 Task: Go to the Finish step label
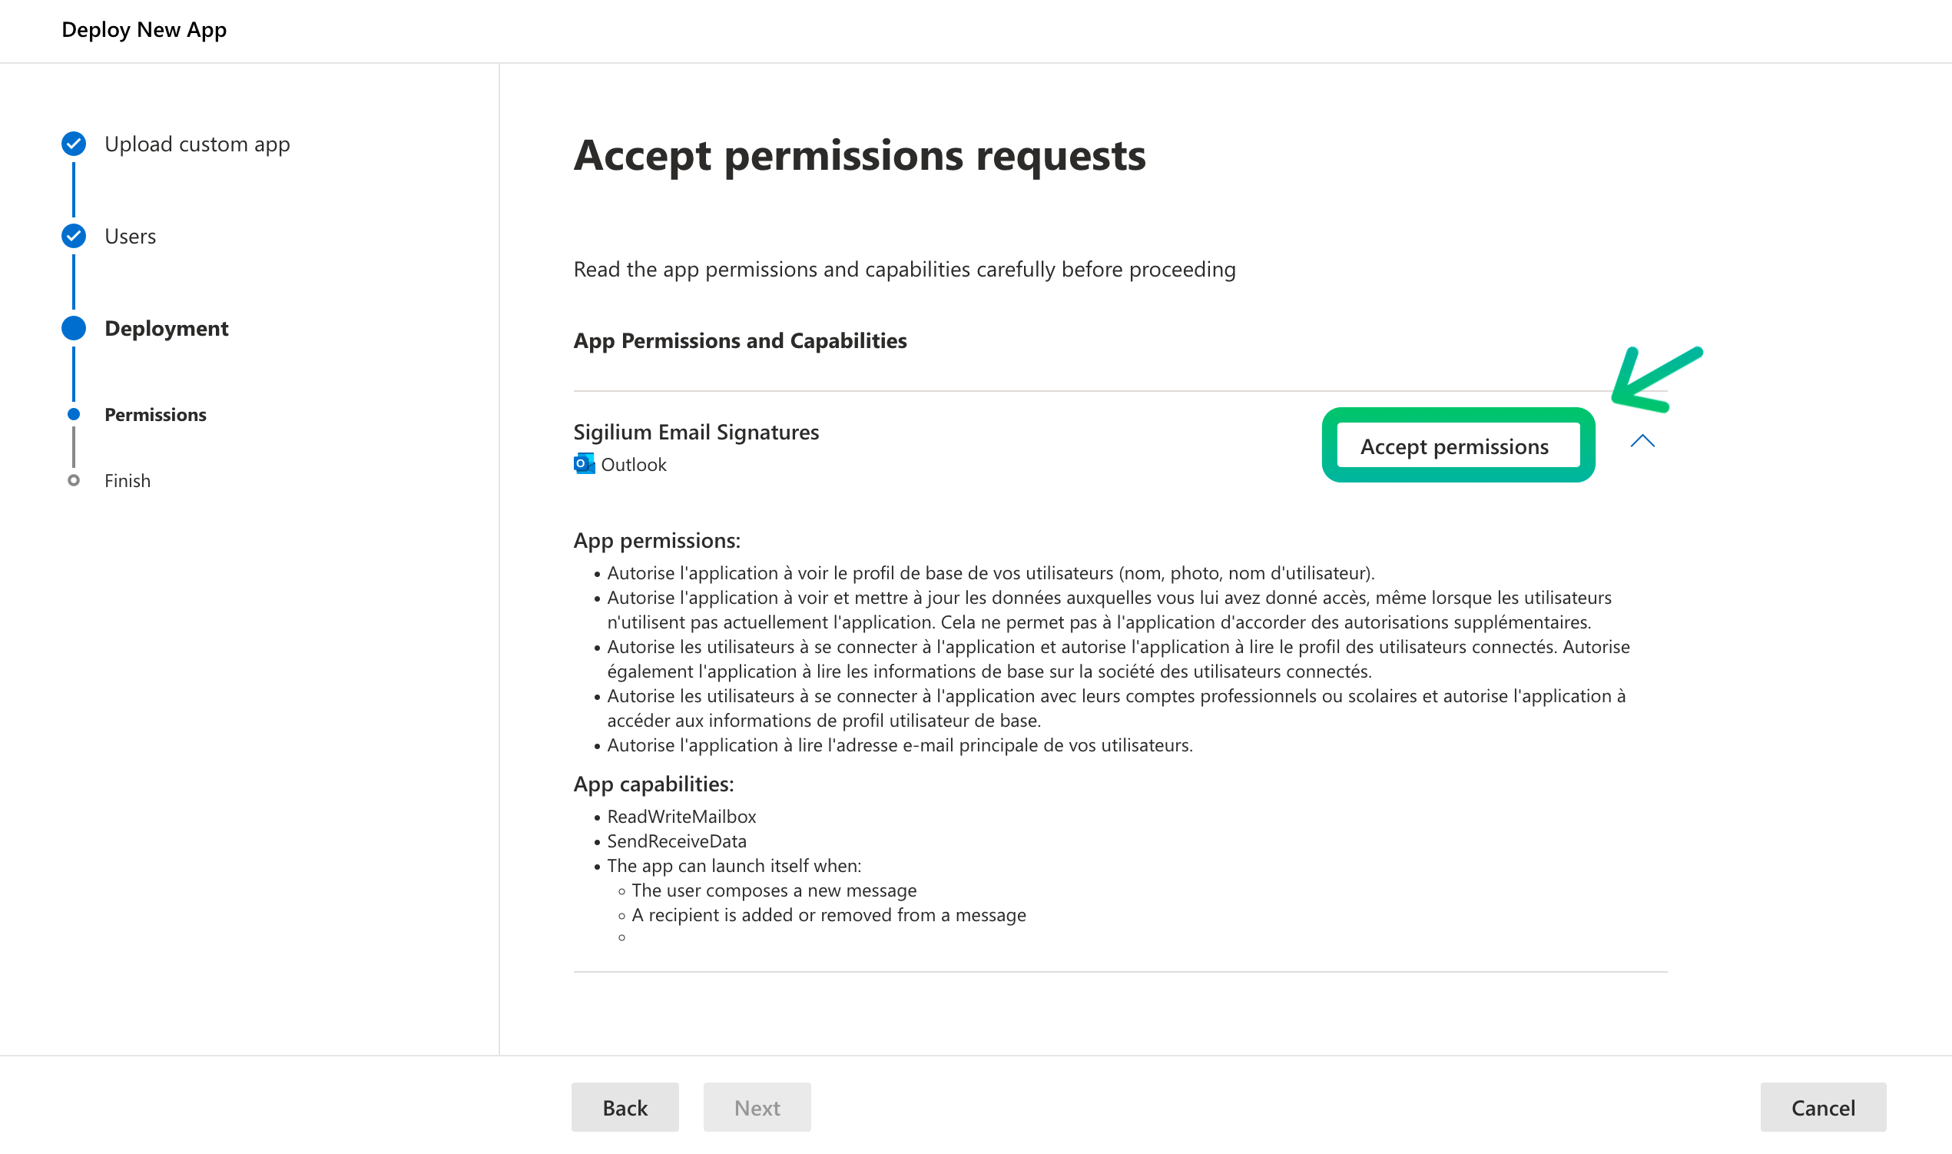[x=128, y=480]
